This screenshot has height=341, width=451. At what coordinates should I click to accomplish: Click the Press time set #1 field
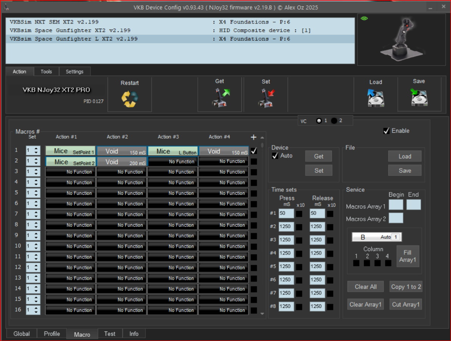(286, 213)
